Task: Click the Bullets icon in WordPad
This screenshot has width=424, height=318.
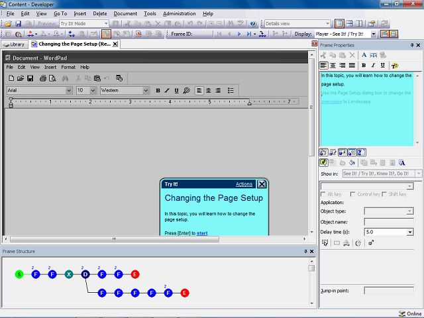Action: pyautogui.click(x=231, y=91)
